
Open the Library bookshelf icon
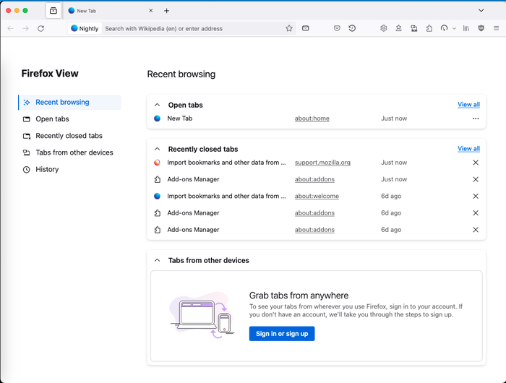pos(466,28)
